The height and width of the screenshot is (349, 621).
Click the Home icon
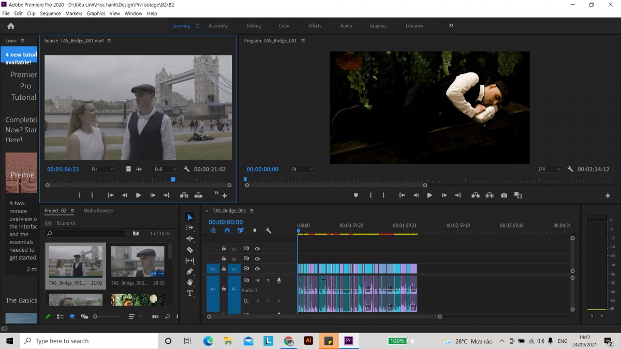(11, 26)
